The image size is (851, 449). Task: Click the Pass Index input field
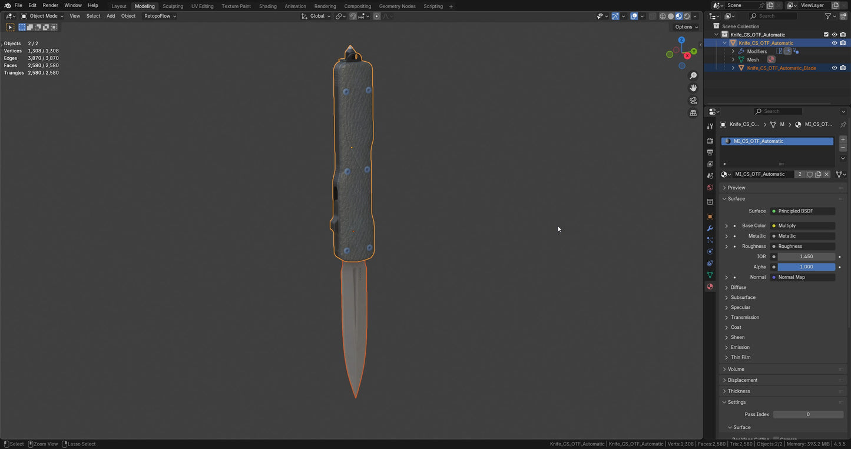coord(808,414)
